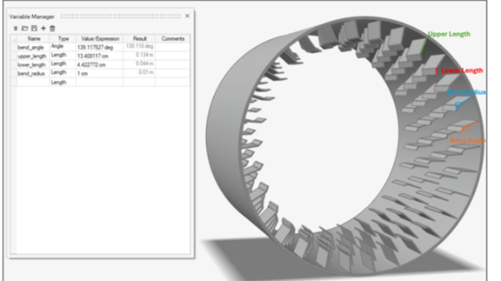Viewport: 501px width, 281px height.
Task: Click the open folder icon in Variable Manager
Action: (24, 28)
